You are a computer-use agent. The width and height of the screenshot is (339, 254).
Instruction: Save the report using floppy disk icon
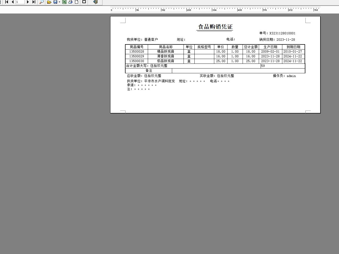55,2
